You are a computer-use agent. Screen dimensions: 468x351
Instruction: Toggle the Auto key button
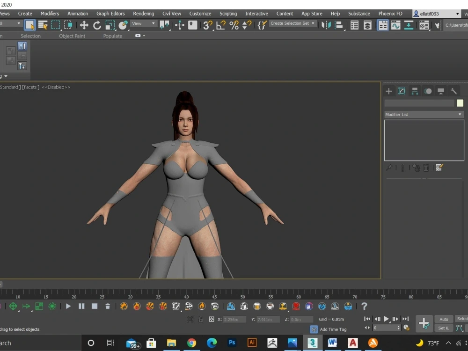pyautogui.click(x=444, y=319)
